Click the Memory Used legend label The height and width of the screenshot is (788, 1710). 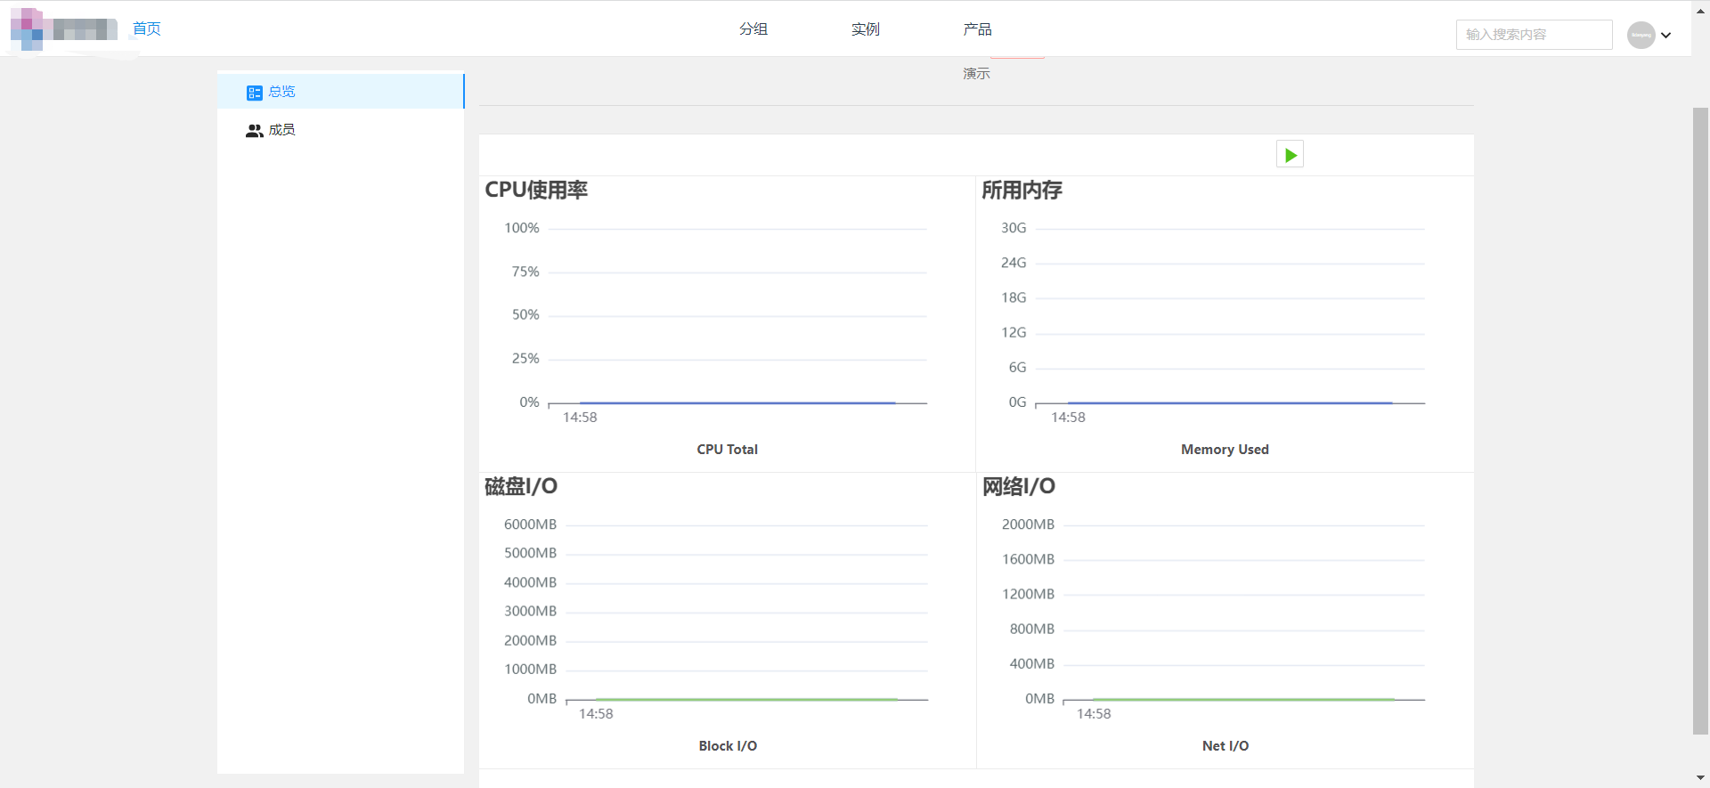pyautogui.click(x=1225, y=450)
